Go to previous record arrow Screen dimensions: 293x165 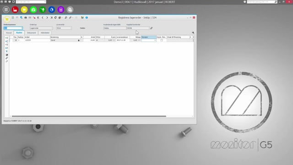[x=43, y=17]
